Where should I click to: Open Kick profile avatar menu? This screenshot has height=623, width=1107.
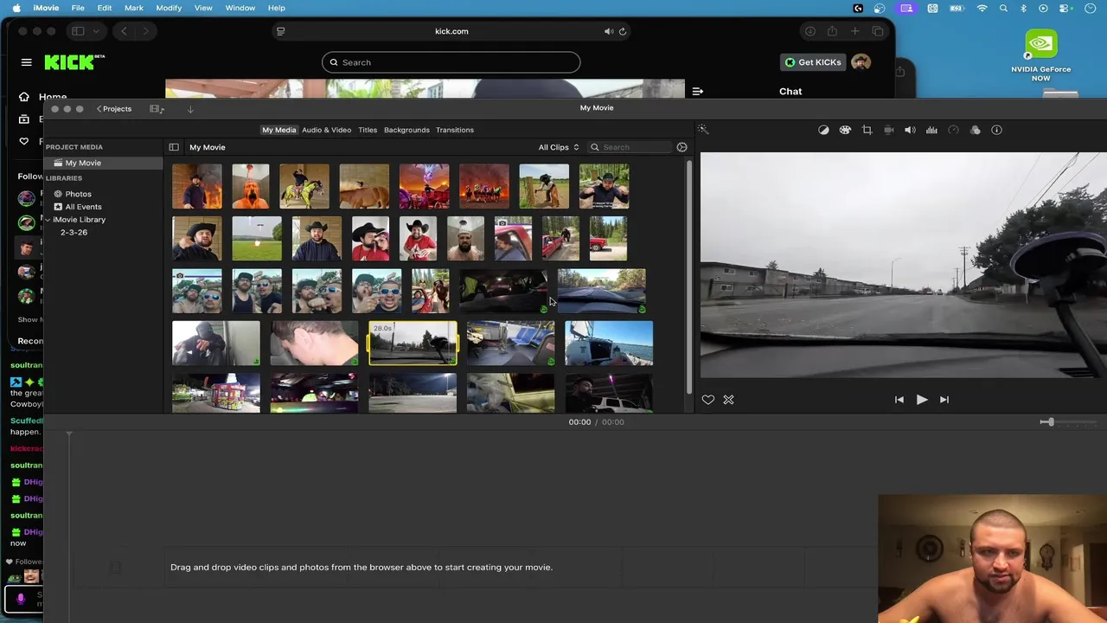tap(861, 62)
